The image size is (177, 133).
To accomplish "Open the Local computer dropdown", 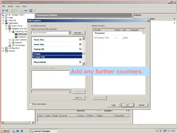I will 69,33.
